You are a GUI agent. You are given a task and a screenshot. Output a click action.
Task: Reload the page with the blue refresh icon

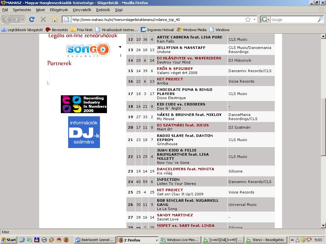[x=32, y=19]
